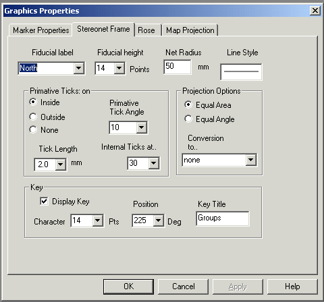
Task: Open the Character size dropdown
Action: 98,220
